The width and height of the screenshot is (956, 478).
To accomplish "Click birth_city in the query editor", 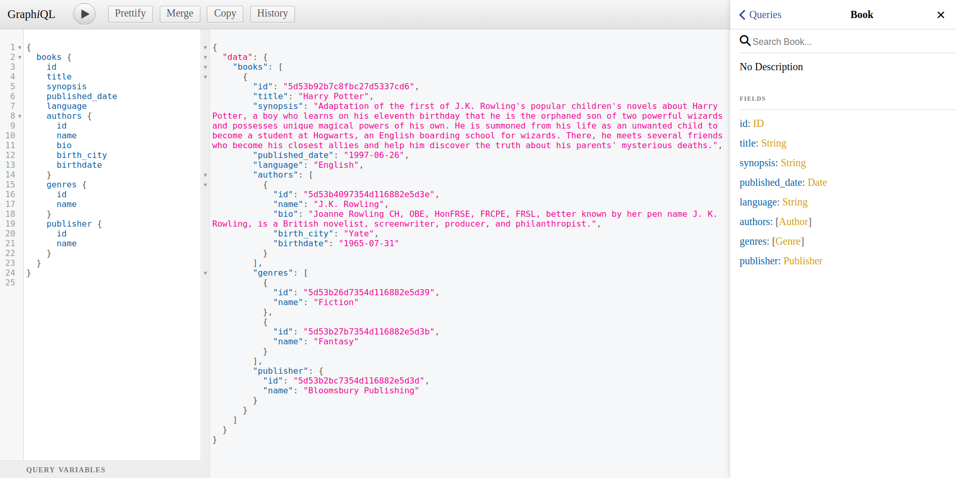I will click(82, 155).
